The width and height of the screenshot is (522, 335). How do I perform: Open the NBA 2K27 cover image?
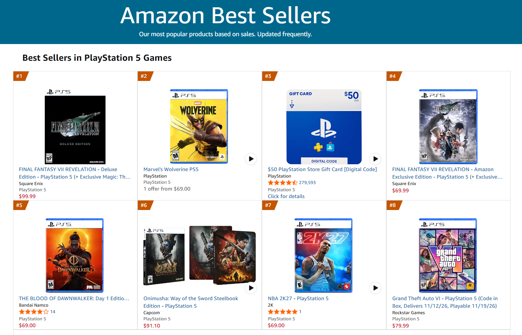[323, 255]
